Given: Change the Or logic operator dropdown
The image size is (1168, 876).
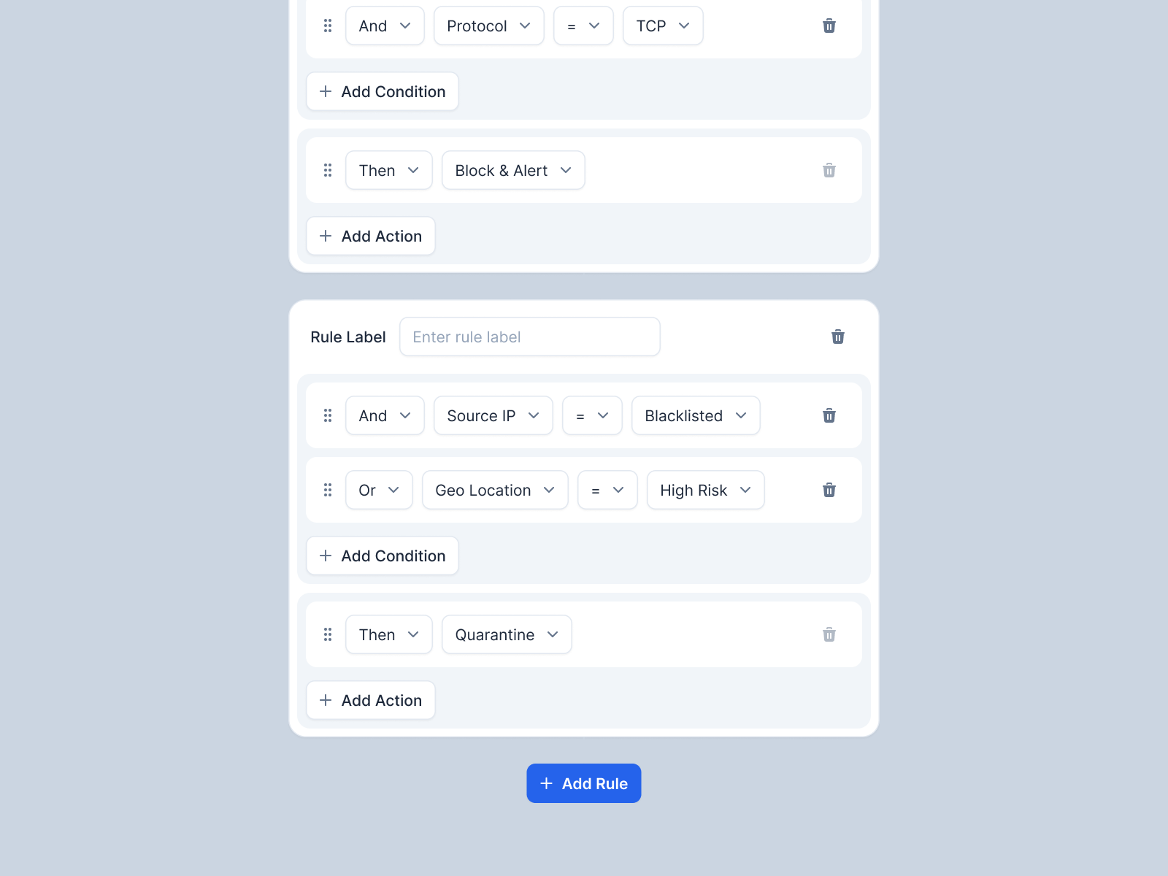Looking at the screenshot, I should click(x=378, y=490).
